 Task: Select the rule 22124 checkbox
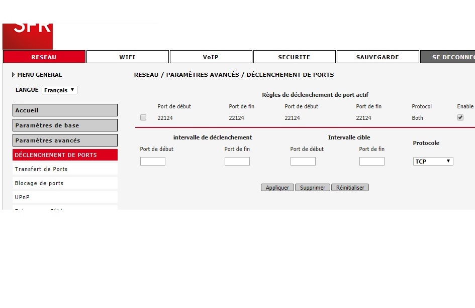pos(143,118)
